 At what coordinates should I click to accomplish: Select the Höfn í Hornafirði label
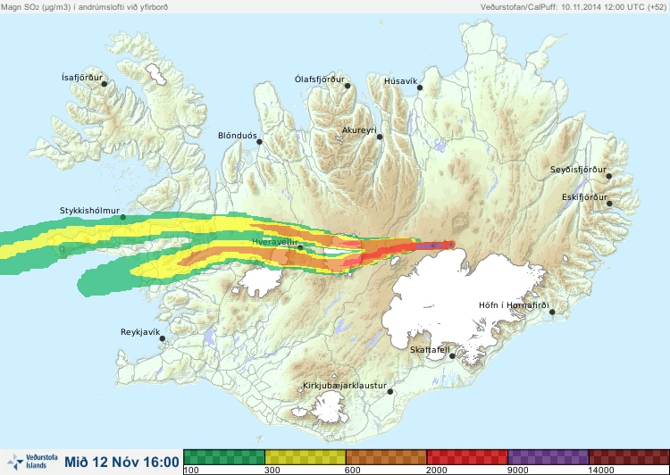(514, 305)
